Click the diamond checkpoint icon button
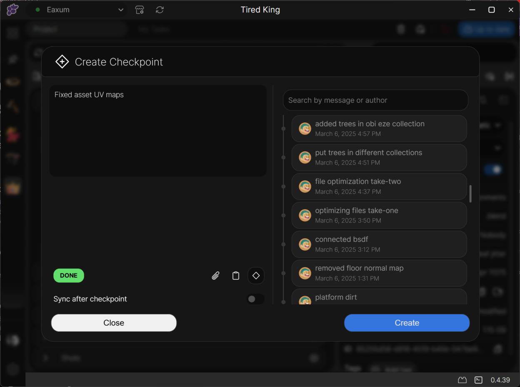The image size is (520, 387). [x=256, y=276]
